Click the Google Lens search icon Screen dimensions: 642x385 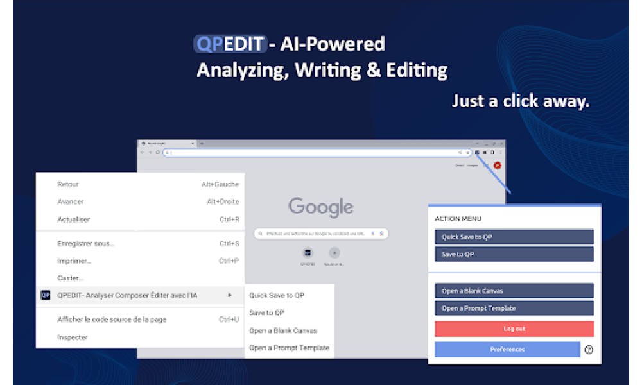point(381,234)
